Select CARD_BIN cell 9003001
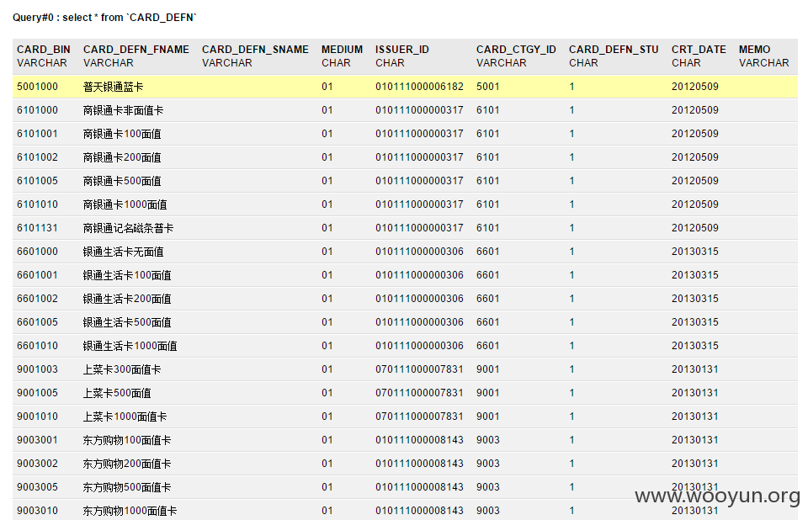The width and height of the screenshot is (808, 520). coord(37,440)
